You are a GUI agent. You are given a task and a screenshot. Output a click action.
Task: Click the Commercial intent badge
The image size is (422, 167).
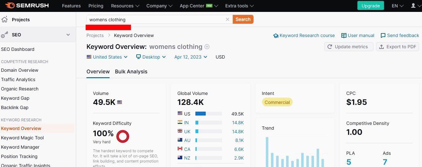click(x=277, y=102)
